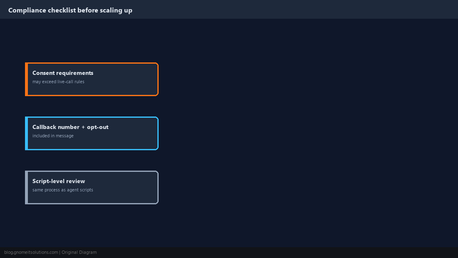Click the Consent requirements card title
458x258 pixels.
coord(63,73)
